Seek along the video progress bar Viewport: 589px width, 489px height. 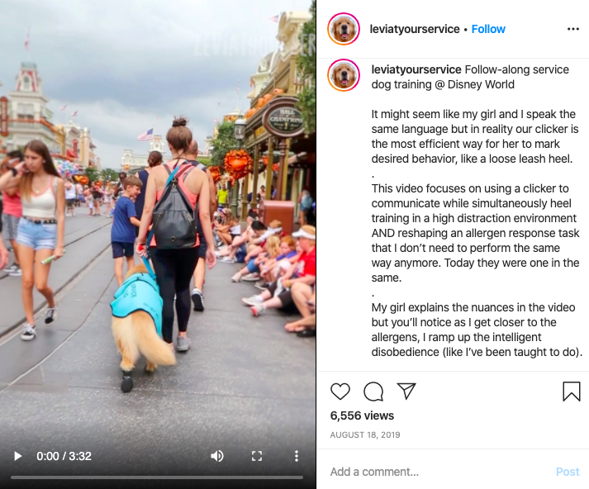point(157,477)
